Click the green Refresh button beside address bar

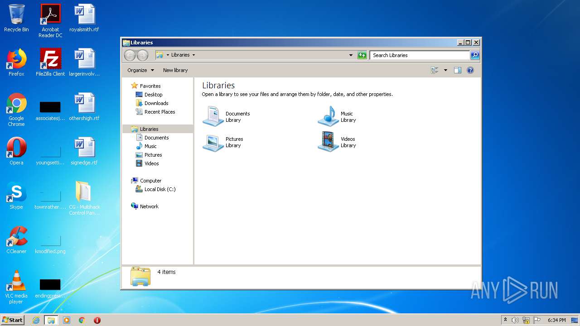click(x=362, y=55)
